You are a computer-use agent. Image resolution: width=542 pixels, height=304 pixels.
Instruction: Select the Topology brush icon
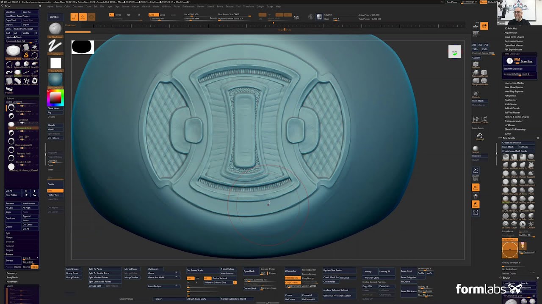(x=476, y=73)
